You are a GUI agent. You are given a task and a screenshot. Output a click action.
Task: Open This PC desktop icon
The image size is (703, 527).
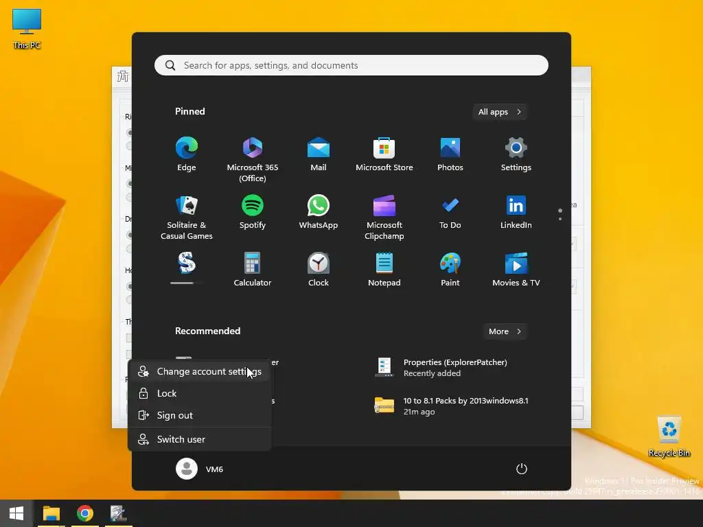[x=27, y=29]
